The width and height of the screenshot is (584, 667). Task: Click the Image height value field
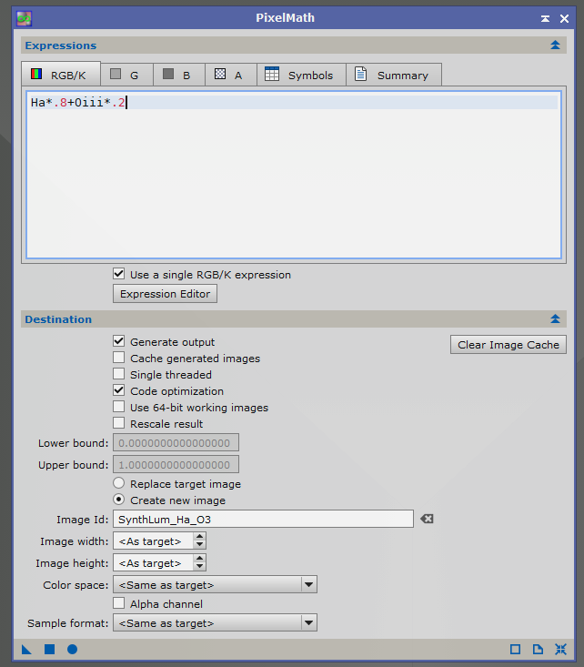coord(153,562)
